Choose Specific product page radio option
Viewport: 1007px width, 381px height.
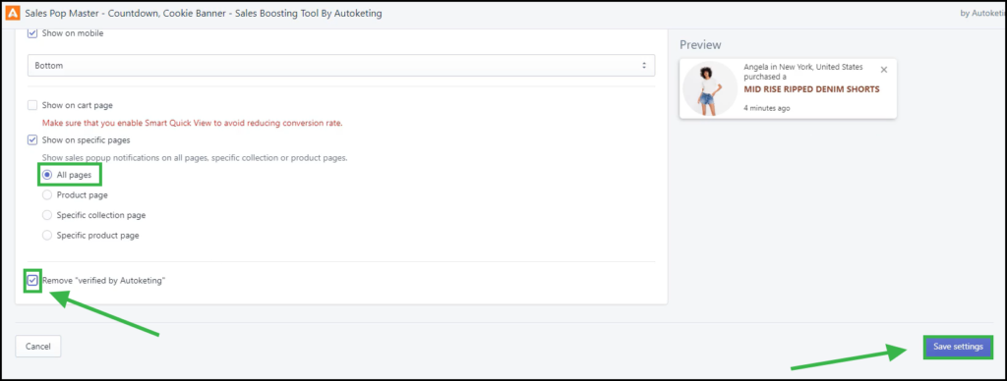tap(47, 236)
